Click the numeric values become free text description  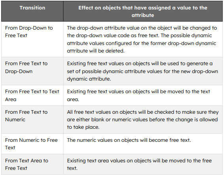(x=129, y=140)
